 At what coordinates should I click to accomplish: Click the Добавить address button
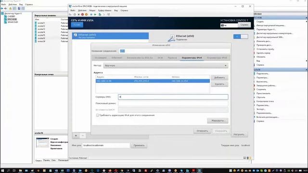click(219, 78)
